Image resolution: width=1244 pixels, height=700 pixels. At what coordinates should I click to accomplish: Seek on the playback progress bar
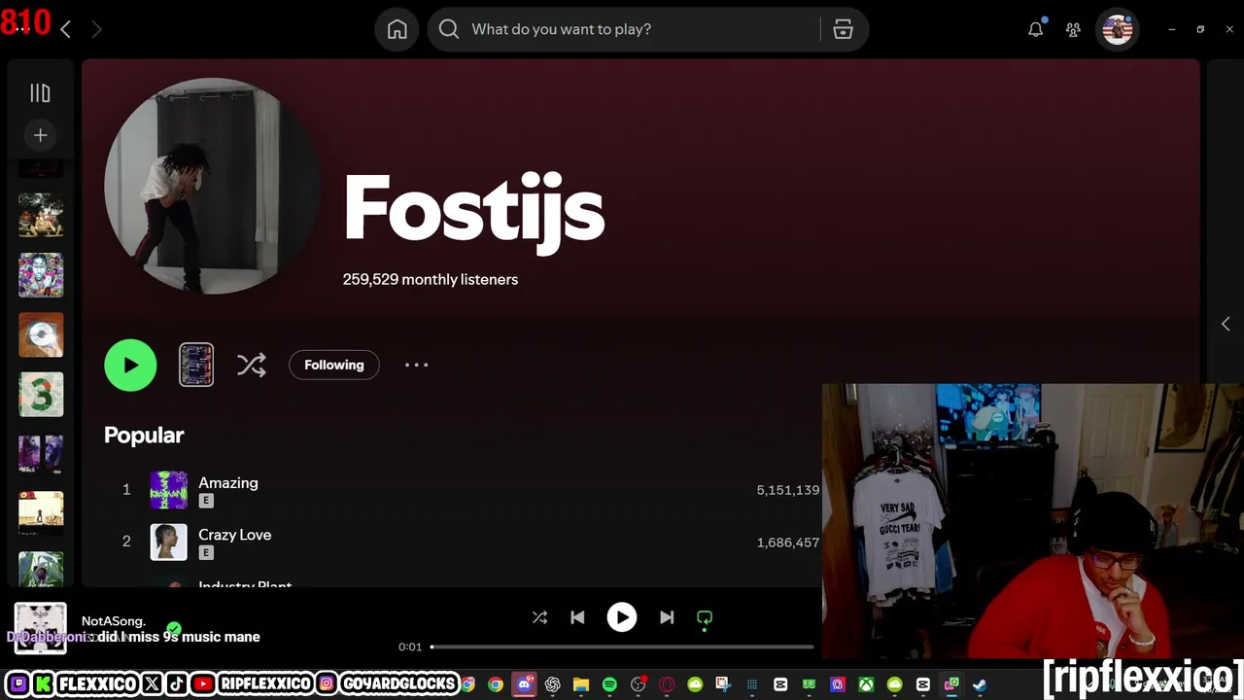(622, 647)
